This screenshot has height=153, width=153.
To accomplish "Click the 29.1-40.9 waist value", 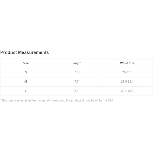I will [x=127, y=91].
